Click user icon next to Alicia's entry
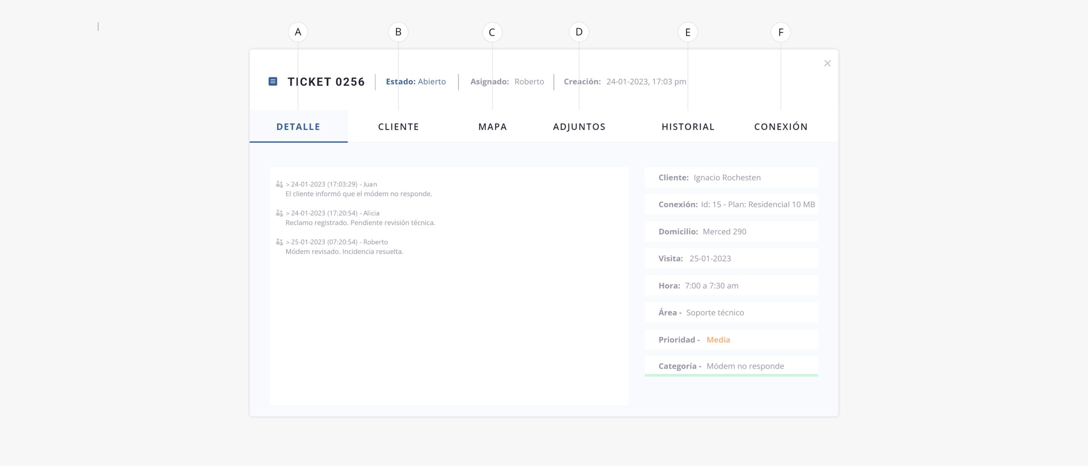 [279, 213]
